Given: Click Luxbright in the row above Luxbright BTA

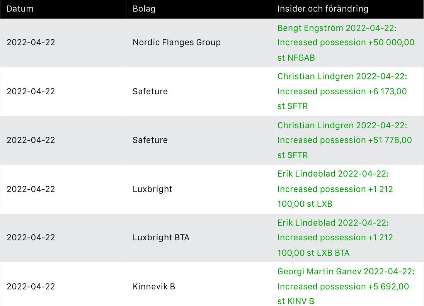Looking at the screenshot, I should click(152, 189).
